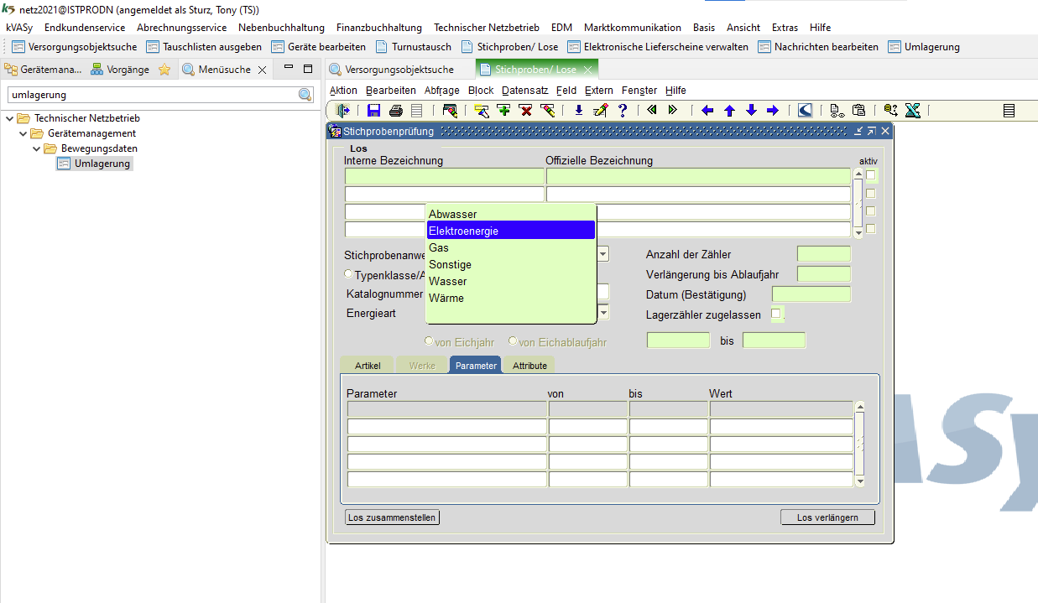The width and height of the screenshot is (1038, 603).
Task: Click the blue right arrow navigation icon
Action: click(773, 110)
